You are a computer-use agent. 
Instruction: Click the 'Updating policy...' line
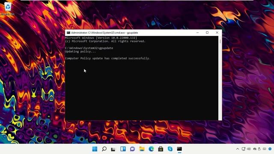pos(80,51)
